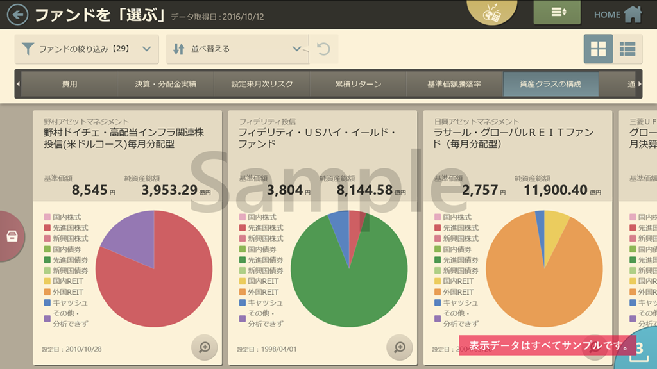This screenshot has height=369, width=657.
Task: Open the red storage box side tab
Action: [x=12, y=236]
